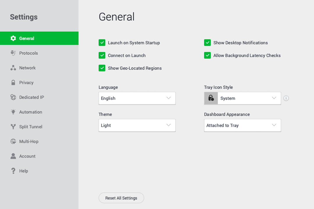The width and height of the screenshot is (314, 209).
Task: Open the Tray Icon Style dropdown
Action: (242, 98)
